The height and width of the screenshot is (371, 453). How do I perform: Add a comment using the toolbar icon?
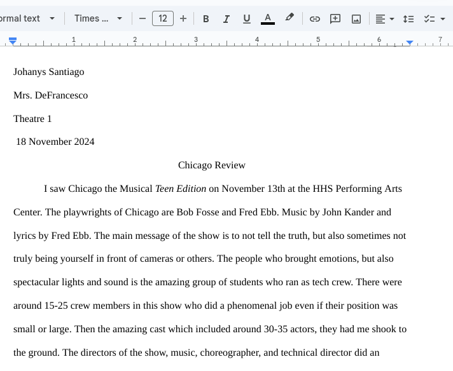335,19
